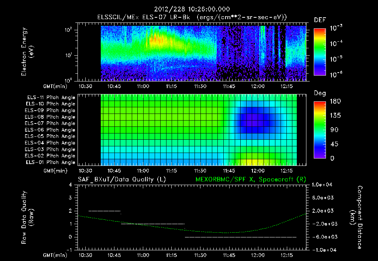
Task: Click the ELS-02 Pitch Angle row label
Action: coord(50,156)
